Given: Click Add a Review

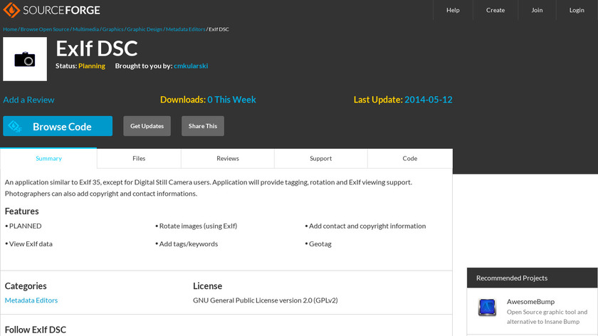Looking at the screenshot, I should pos(28,100).
